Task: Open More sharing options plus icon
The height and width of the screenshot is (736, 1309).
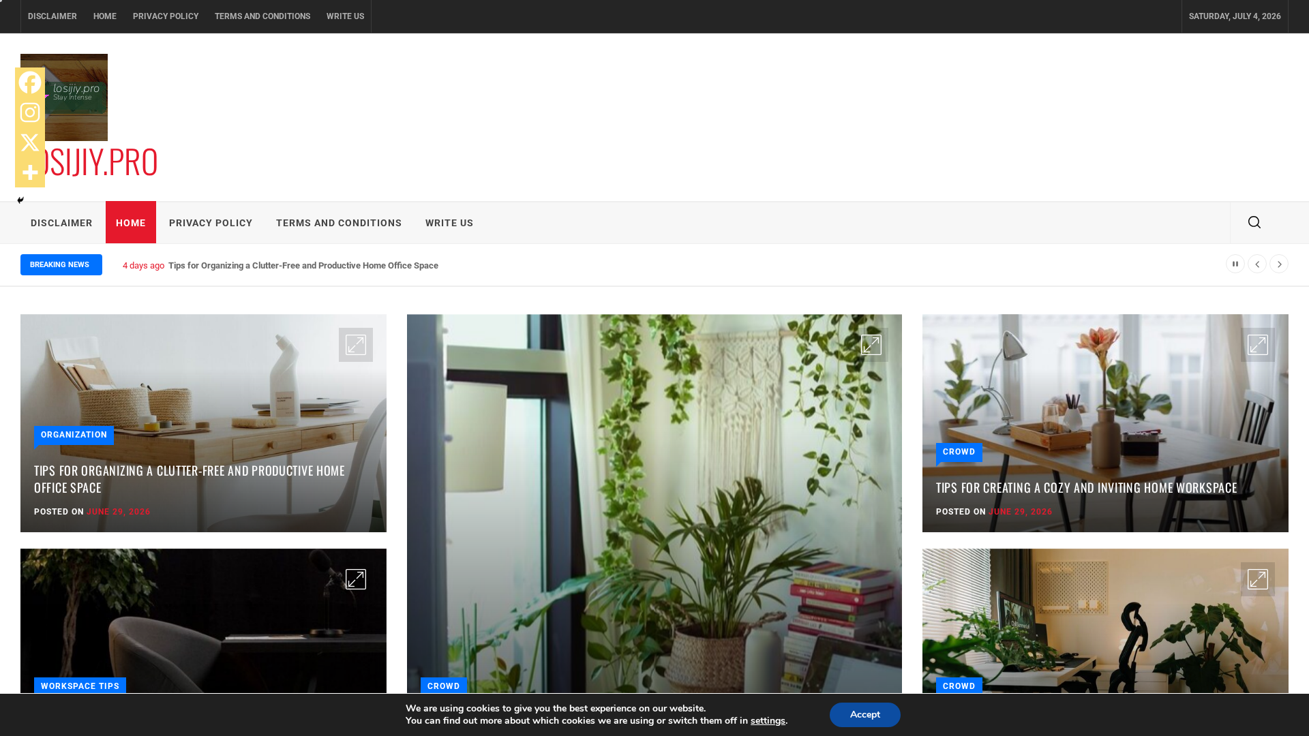Action: (x=30, y=172)
